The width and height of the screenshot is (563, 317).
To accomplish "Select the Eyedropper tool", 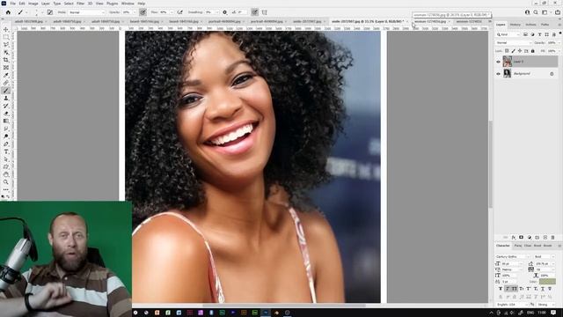I will 6,75.
